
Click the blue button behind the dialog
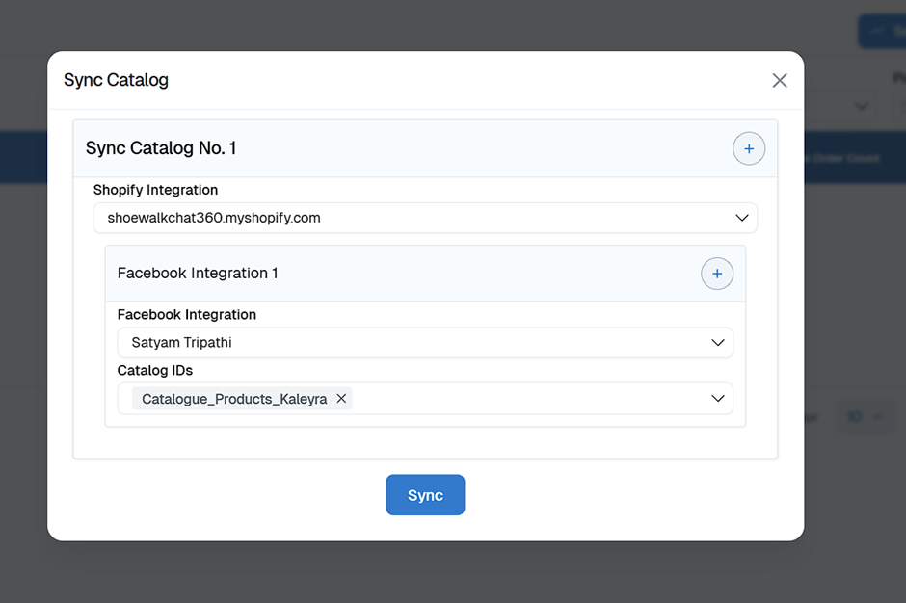pos(881,31)
